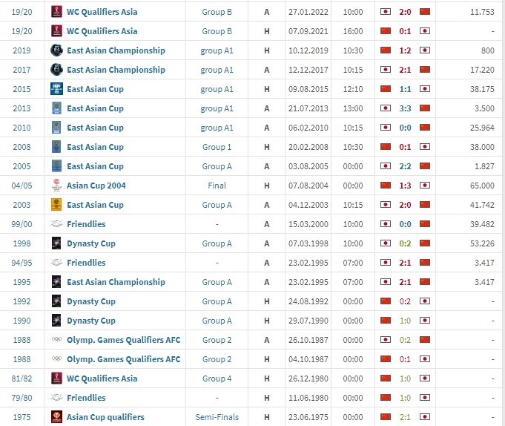Open the Asian Cup 2004 competition link

[96, 186]
